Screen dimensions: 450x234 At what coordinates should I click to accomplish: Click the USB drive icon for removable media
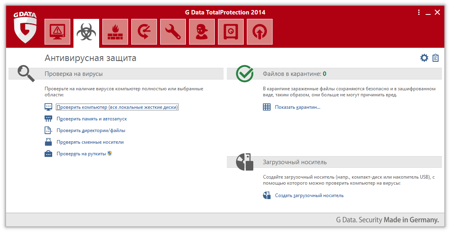click(x=48, y=142)
